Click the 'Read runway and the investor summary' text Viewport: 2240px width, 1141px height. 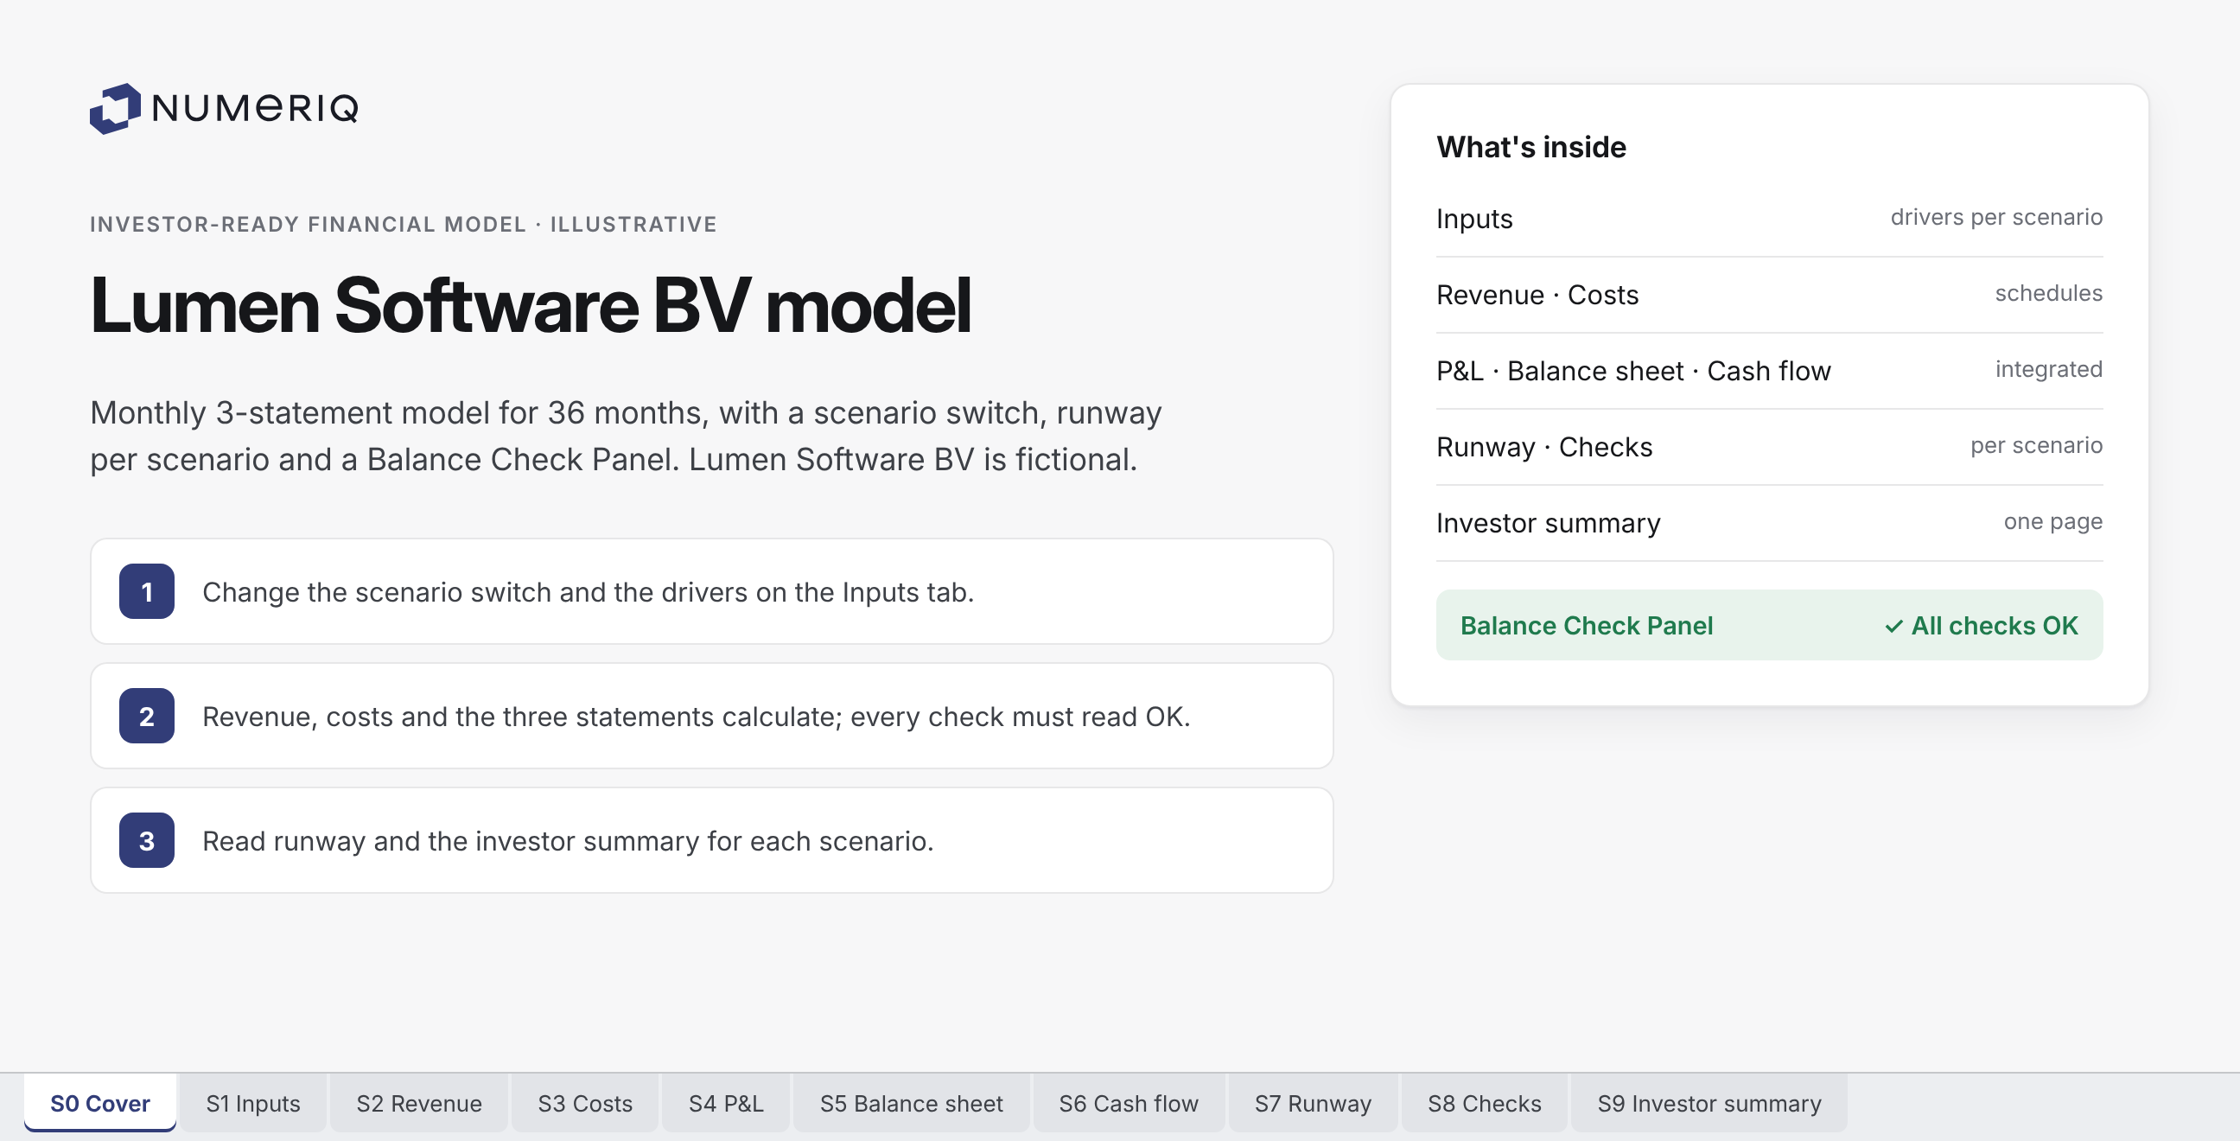click(x=568, y=841)
